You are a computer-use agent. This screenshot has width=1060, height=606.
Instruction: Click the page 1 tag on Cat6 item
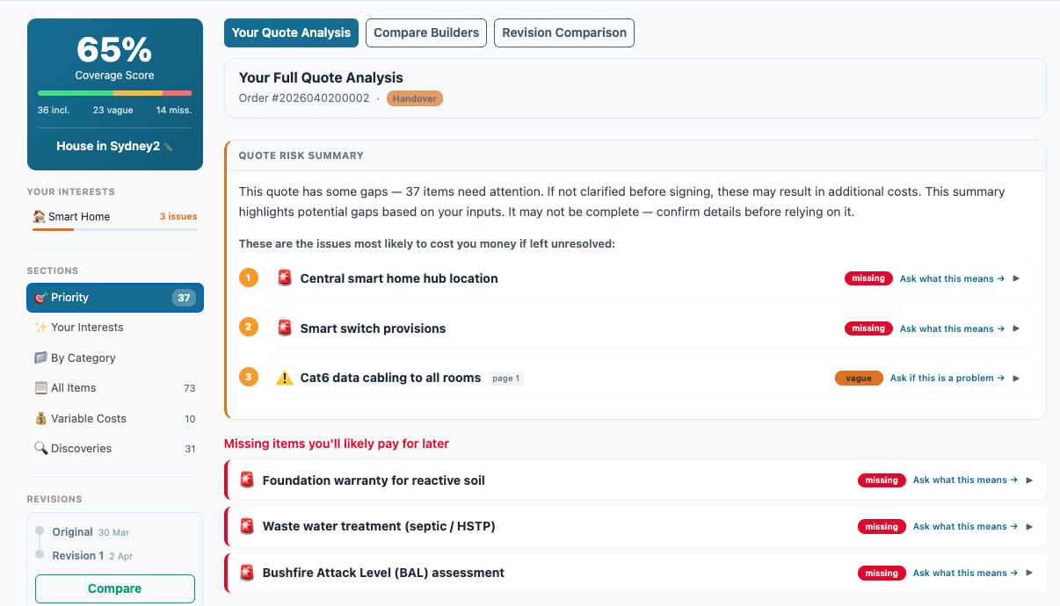(505, 379)
